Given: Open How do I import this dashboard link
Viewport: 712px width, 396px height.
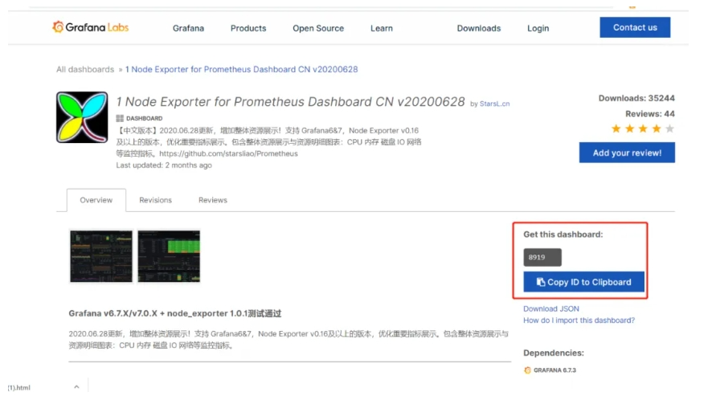Looking at the screenshot, I should point(579,320).
